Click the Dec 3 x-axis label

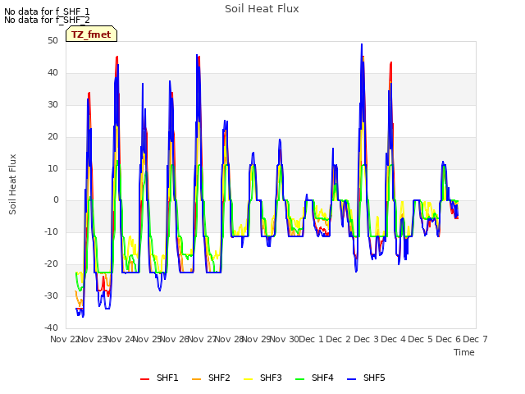(366, 339)
